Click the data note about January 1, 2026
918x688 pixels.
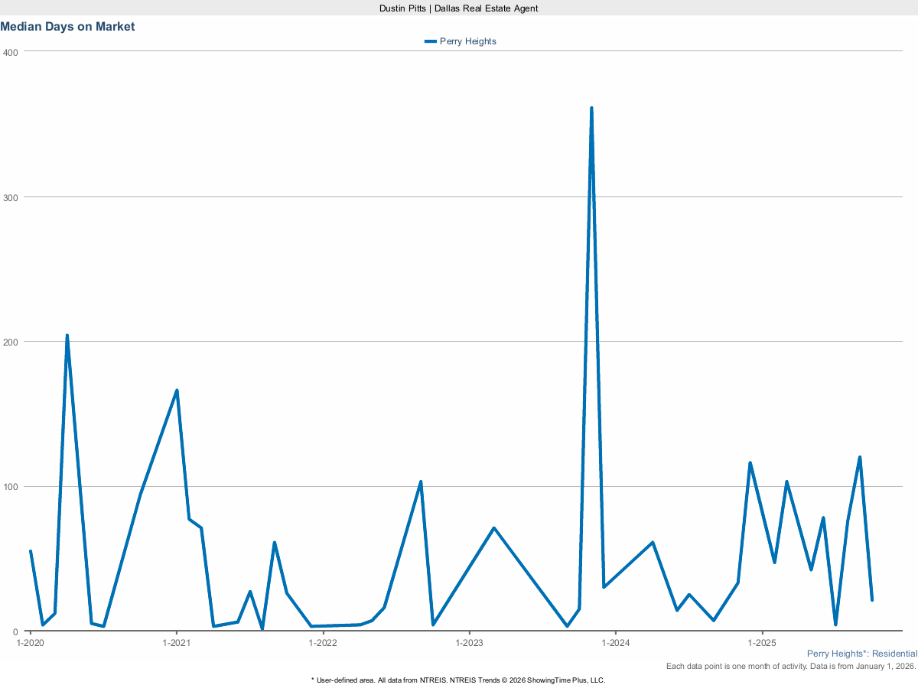click(789, 666)
